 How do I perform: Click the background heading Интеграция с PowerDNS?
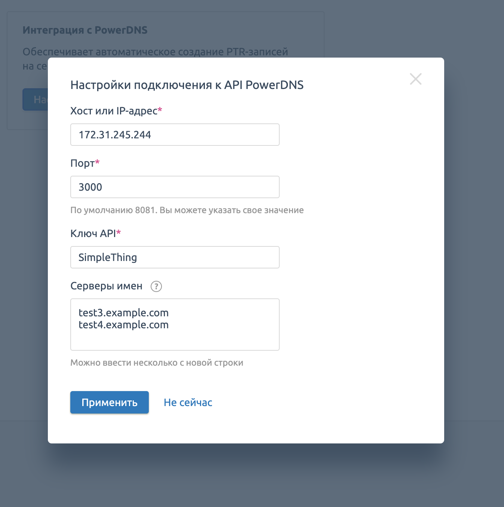(x=85, y=30)
